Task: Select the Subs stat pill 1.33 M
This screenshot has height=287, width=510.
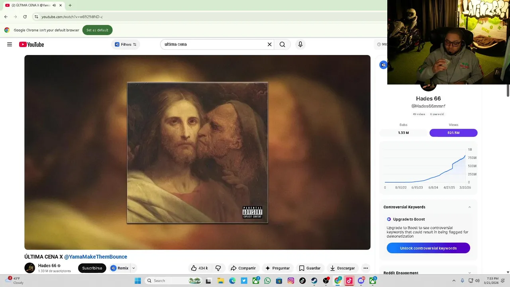Action: pos(403,133)
